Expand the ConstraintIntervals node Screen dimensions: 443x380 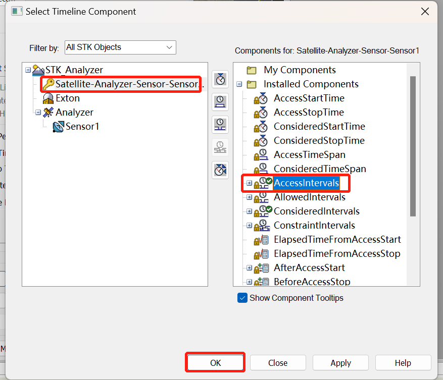point(249,226)
